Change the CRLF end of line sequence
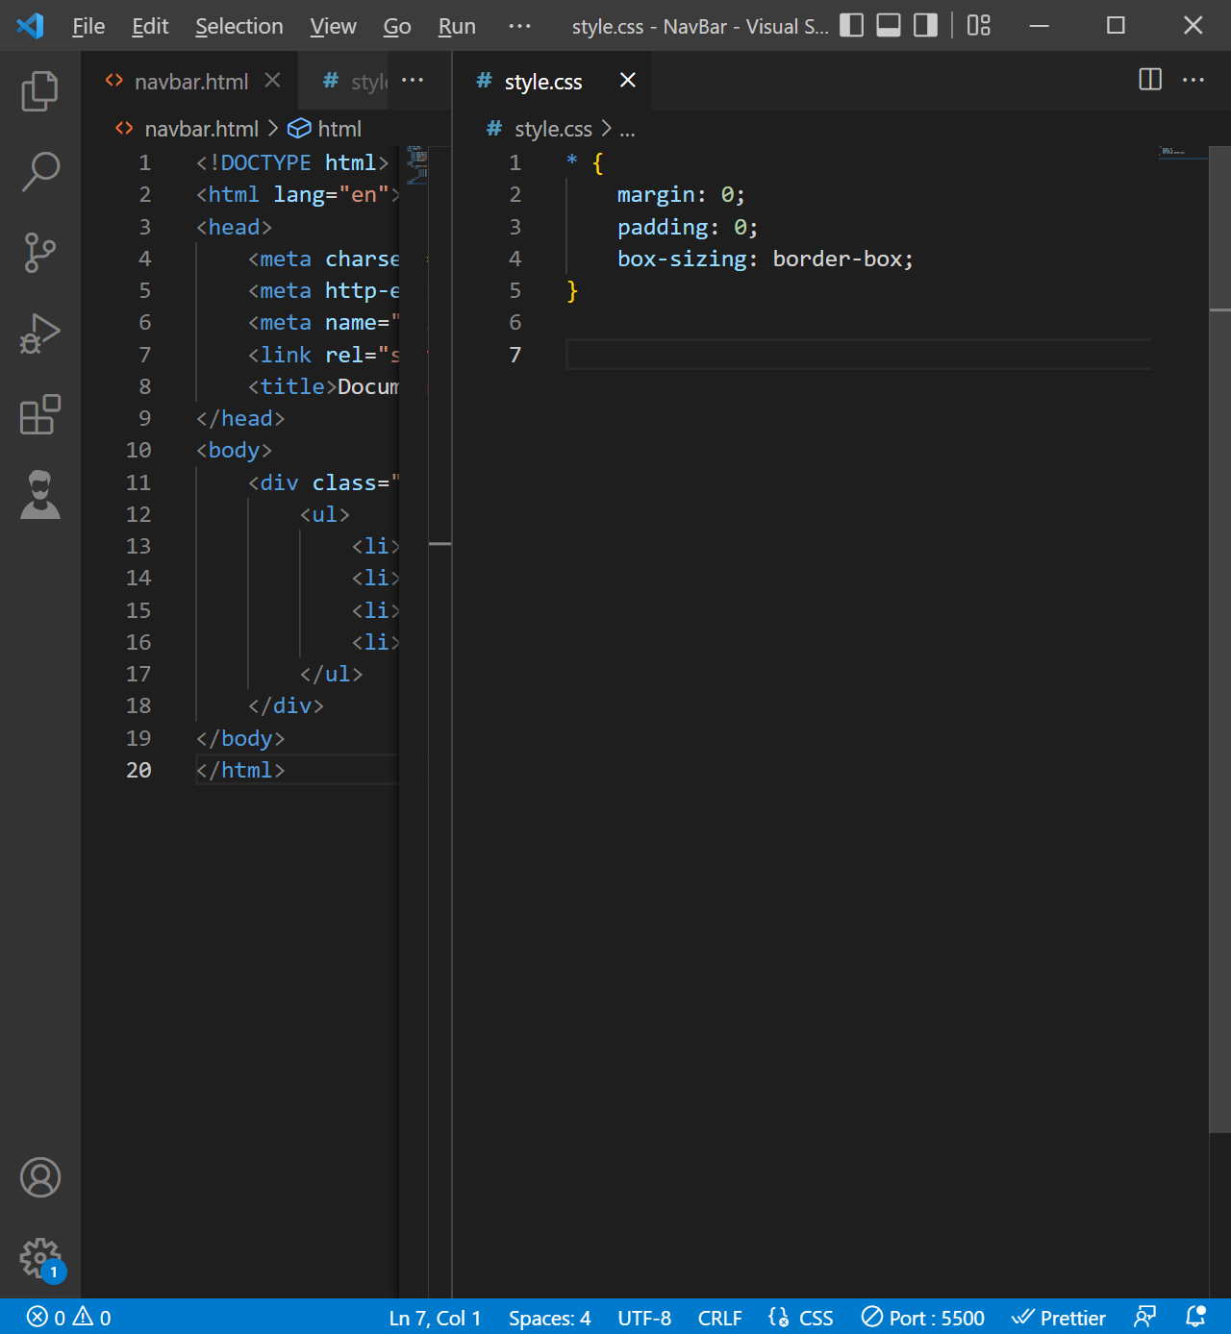 [719, 1318]
